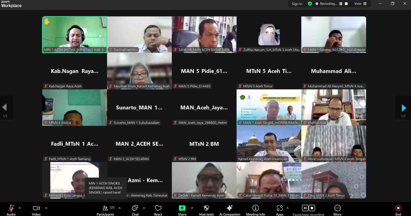Expand share options arrow next to Share
The image size is (411, 216).
[192, 208]
